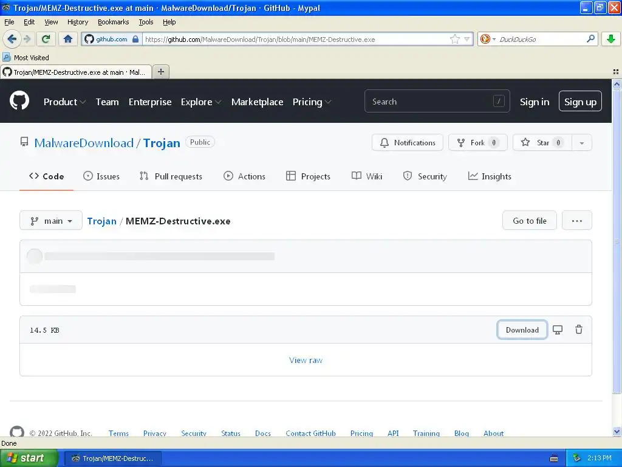
Task: Click the GitHub octocat logo in header
Action: (x=19, y=101)
